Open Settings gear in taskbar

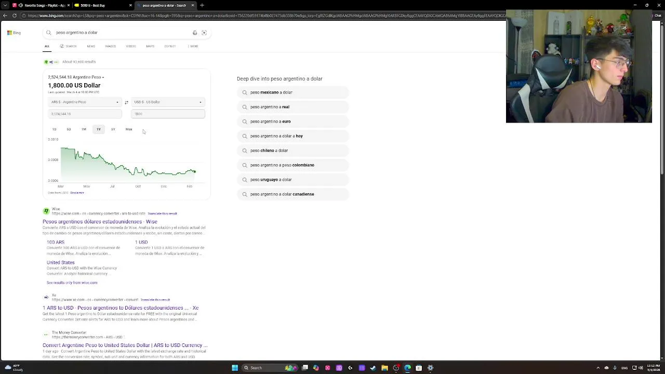[430, 368]
